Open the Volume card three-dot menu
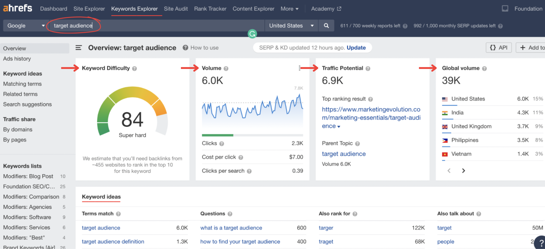Image resolution: width=545 pixels, height=249 pixels. [x=299, y=68]
